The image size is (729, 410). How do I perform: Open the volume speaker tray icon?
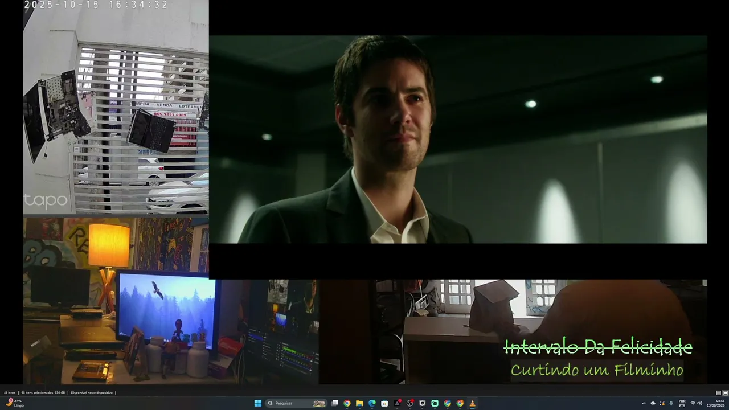(x=700, y=403)
